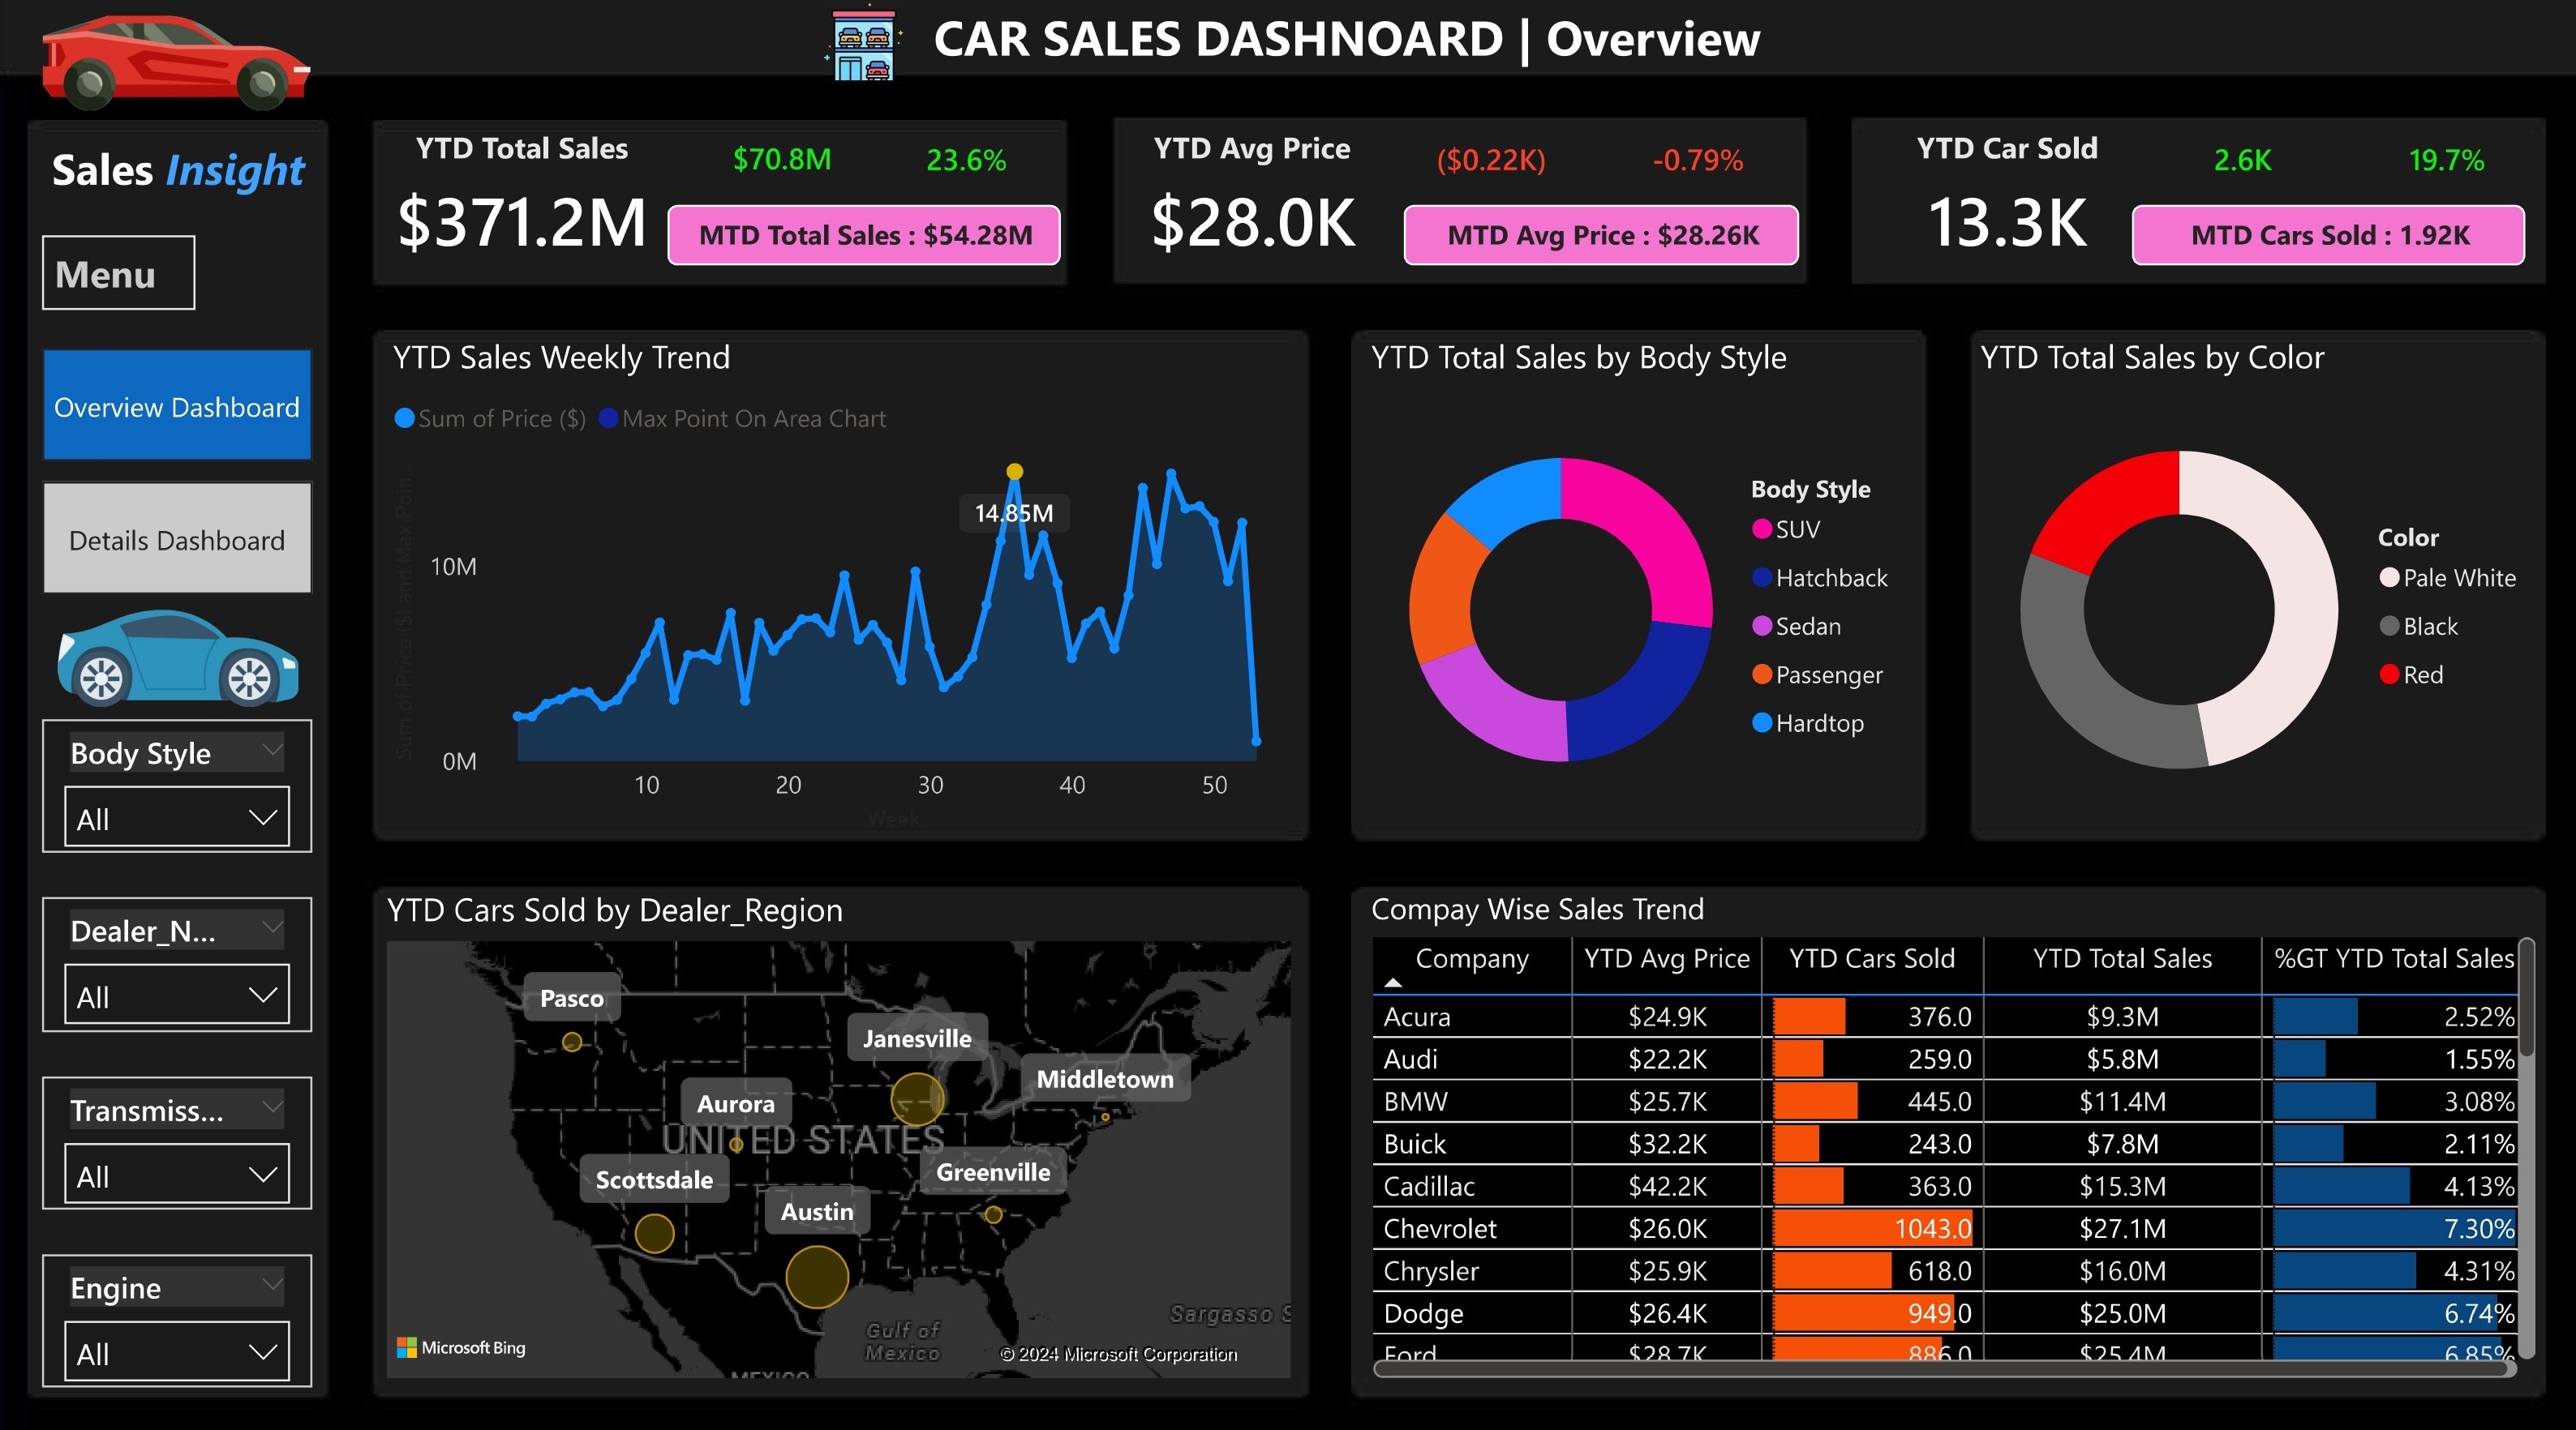Switch to the Overview Dashboard page
This screenshot has width=2576, height=1430.
tap(177, 405)
